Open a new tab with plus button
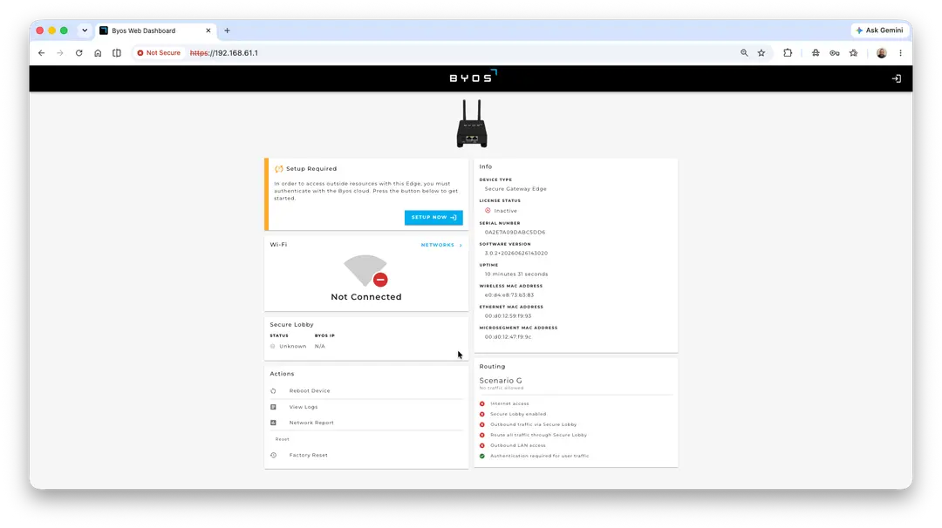This screenshot has height=528, width=942. pos(227,30)
